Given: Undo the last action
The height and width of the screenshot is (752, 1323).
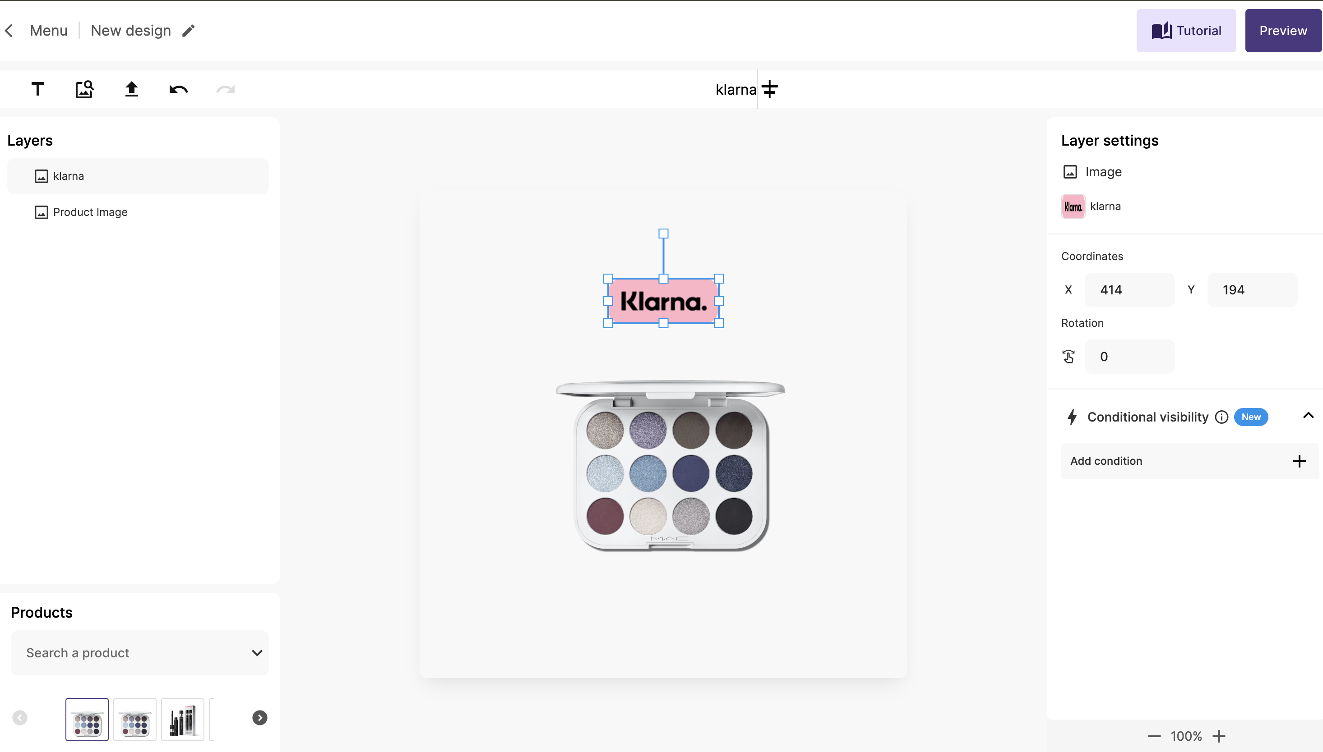Looking at the screenshot, I should point(178,89).
